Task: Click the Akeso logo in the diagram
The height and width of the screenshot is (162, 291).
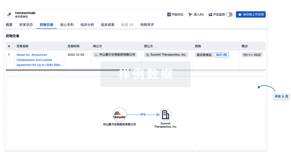Action: 119,115
